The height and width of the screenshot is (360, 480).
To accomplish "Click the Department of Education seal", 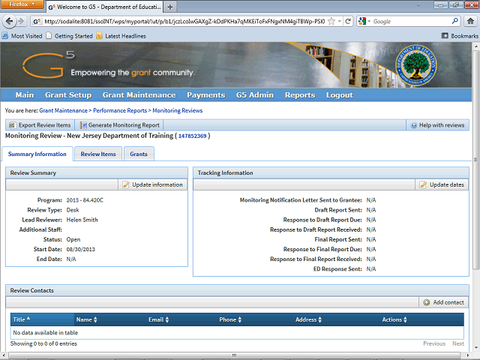I will click(x=416, y=65).
